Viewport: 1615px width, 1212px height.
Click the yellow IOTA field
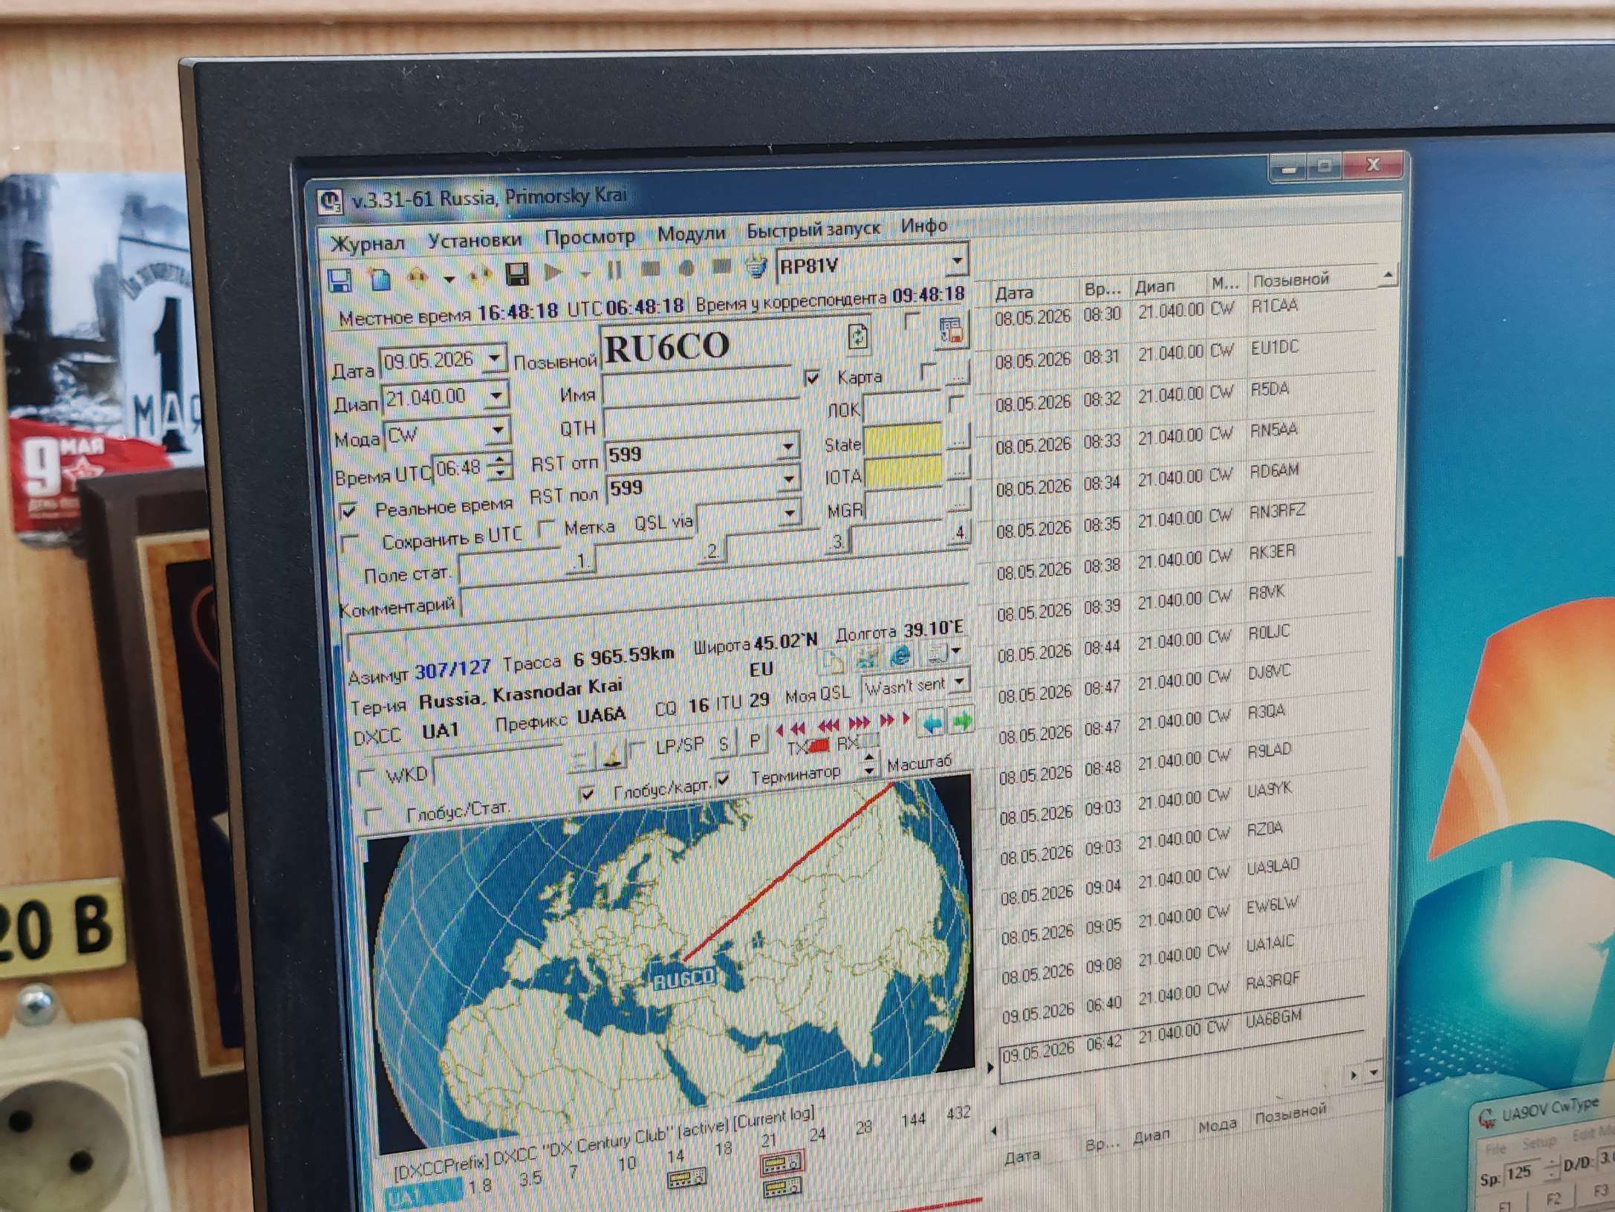(x=903, y=472)
